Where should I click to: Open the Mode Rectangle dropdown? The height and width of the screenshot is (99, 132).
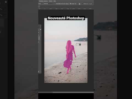coord(48,4)
